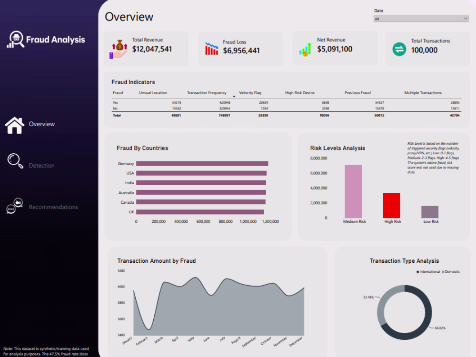Click the Low Risk bar
The height and width of the screenshot is (357, 476).
[x=430, y=212]
